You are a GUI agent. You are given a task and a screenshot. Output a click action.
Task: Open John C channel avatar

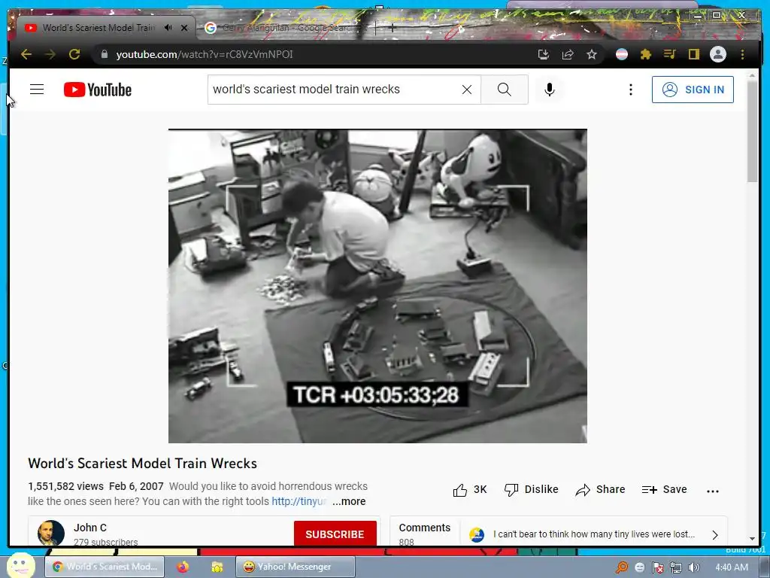pyautogui.click(x=51, y=534)
